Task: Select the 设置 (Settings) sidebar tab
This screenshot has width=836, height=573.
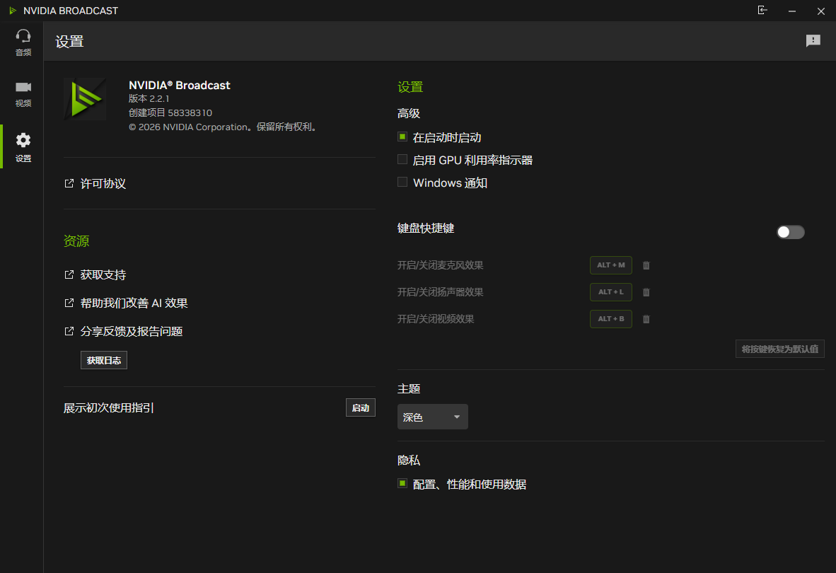Action: 23,147
